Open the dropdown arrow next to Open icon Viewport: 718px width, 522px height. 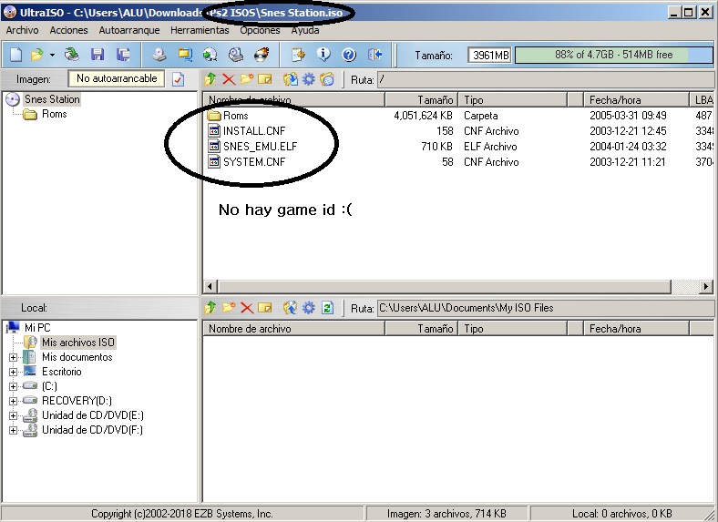(52, 55)
